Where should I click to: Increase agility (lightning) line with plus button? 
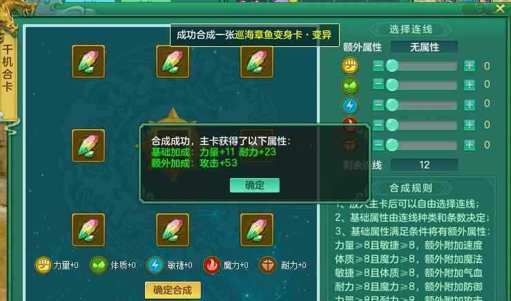pyautogui.click(x=470, y=105)
